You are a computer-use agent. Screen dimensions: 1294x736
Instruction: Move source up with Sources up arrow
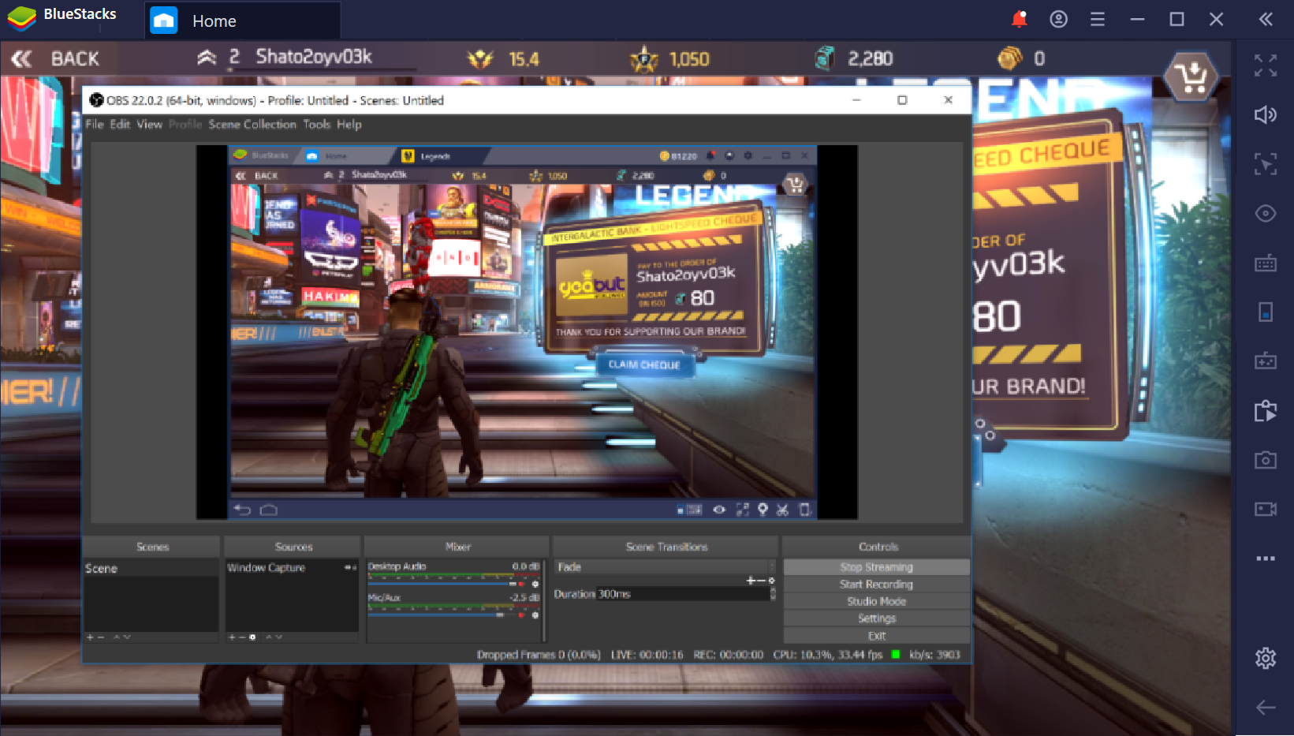pyautogui.click(x=268, y=637)
